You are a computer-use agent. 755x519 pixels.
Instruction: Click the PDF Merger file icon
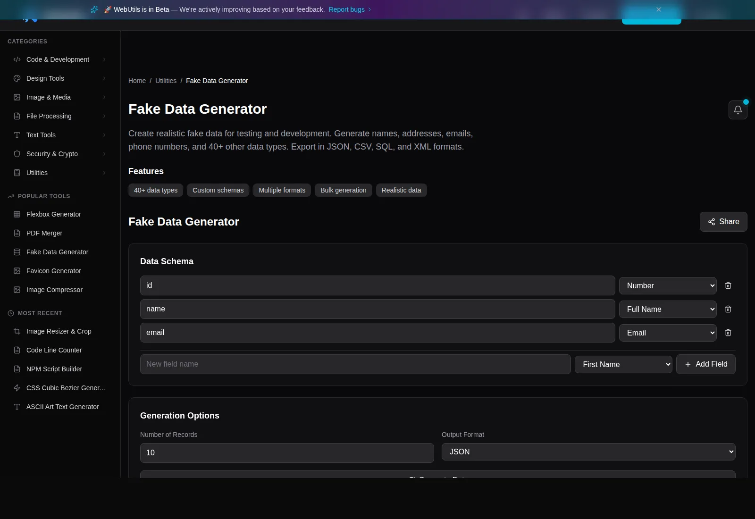pyautogui.click(x=17, y=233)
